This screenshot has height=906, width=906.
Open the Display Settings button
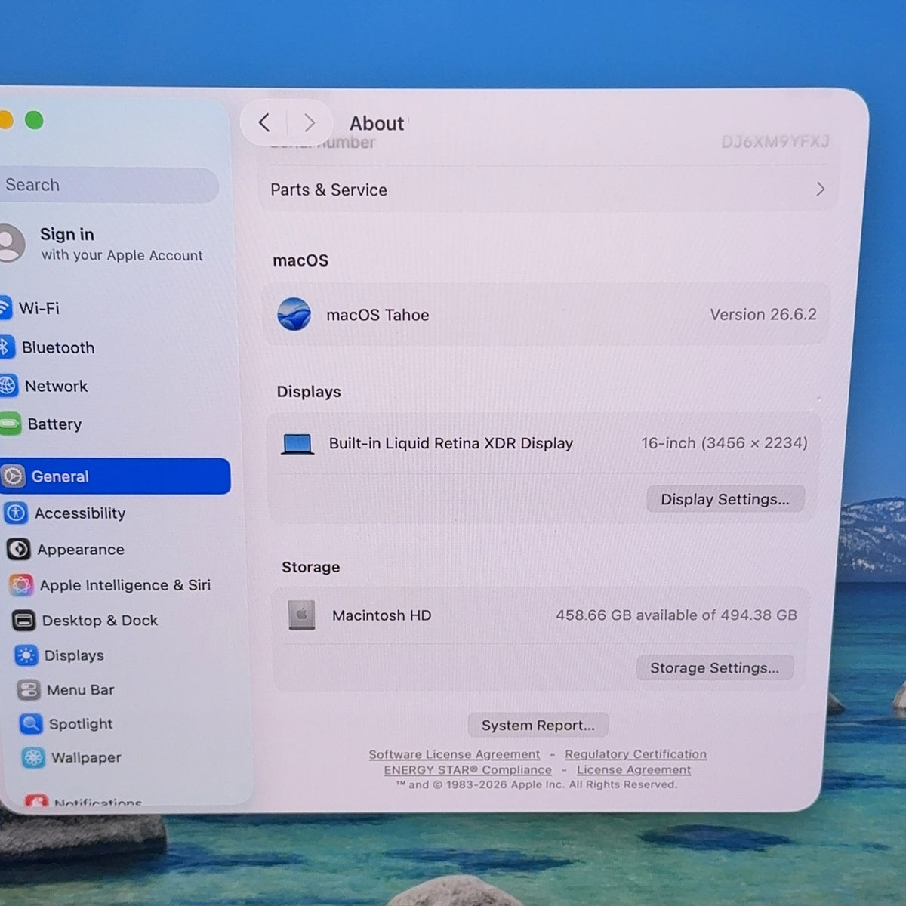[x=725, y=499]
